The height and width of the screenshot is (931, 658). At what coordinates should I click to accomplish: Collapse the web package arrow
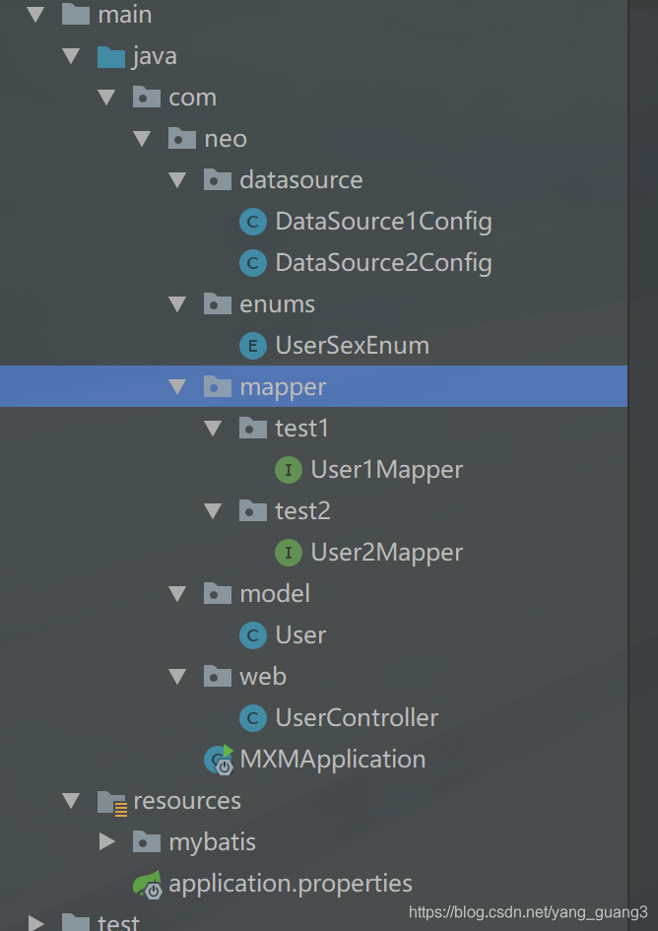[x=177, y=677]
